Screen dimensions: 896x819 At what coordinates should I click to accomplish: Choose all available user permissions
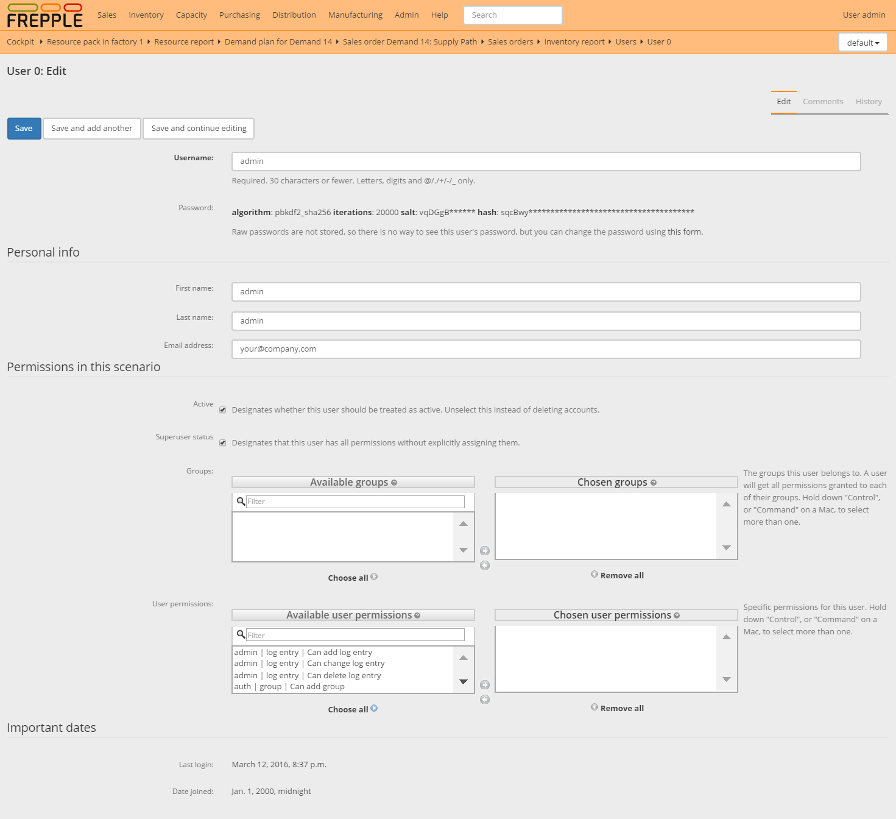352,709
